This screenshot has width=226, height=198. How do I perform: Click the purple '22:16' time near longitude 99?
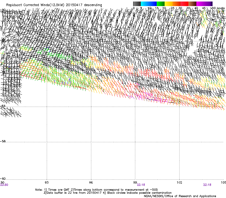[x=141, y=185]
